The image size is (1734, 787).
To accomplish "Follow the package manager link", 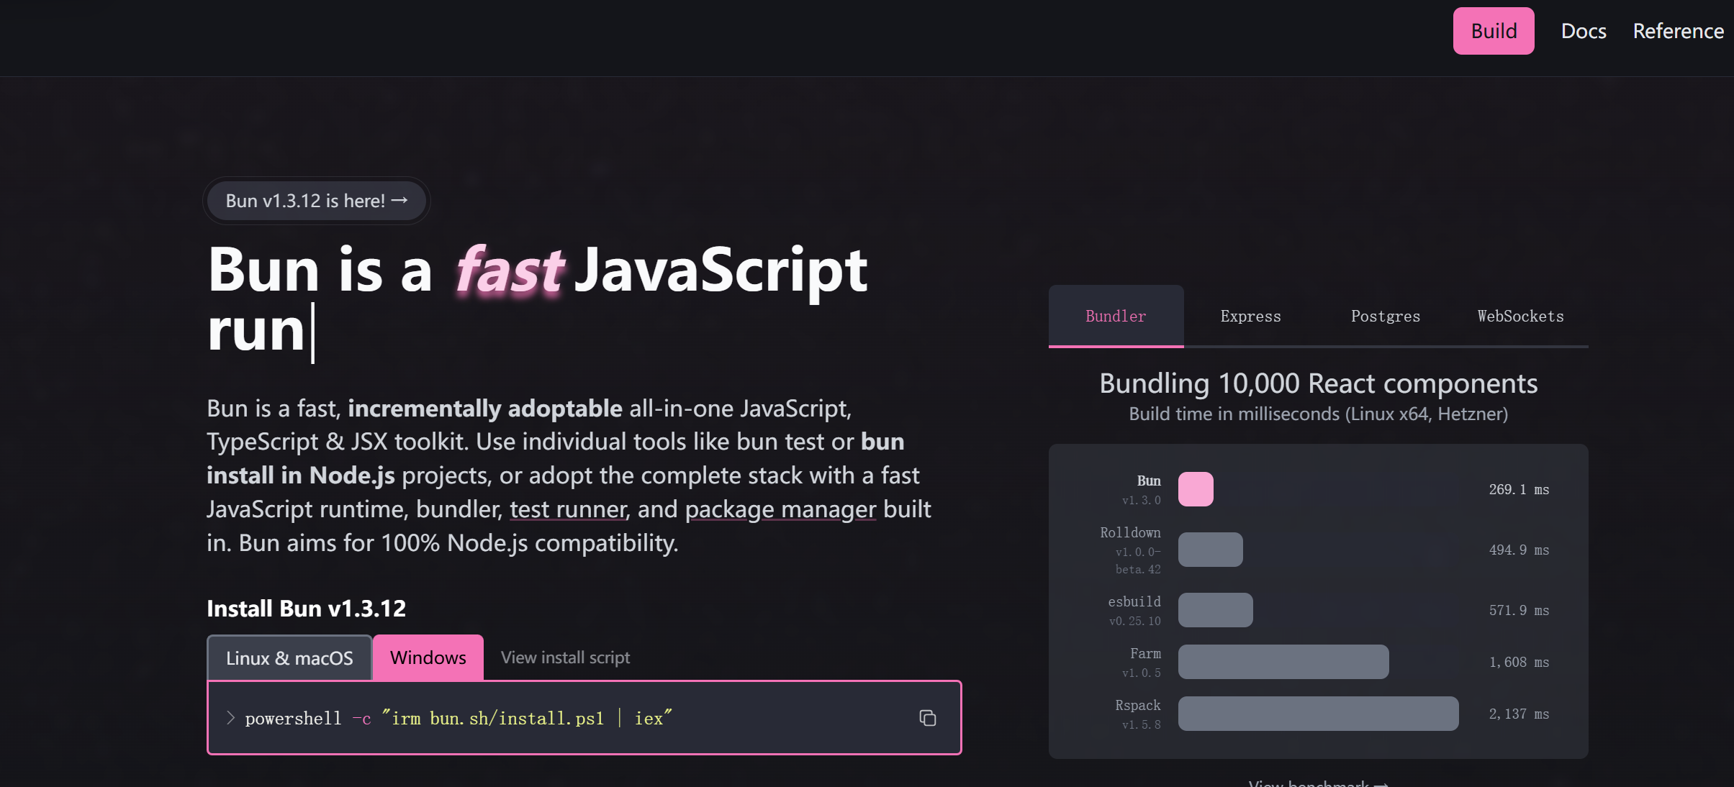I will coord(780,509).
